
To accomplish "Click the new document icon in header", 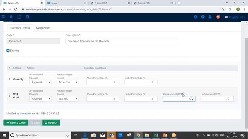I will point(19,17).
